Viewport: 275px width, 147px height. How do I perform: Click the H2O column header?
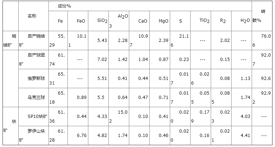(x=245, y=21)
